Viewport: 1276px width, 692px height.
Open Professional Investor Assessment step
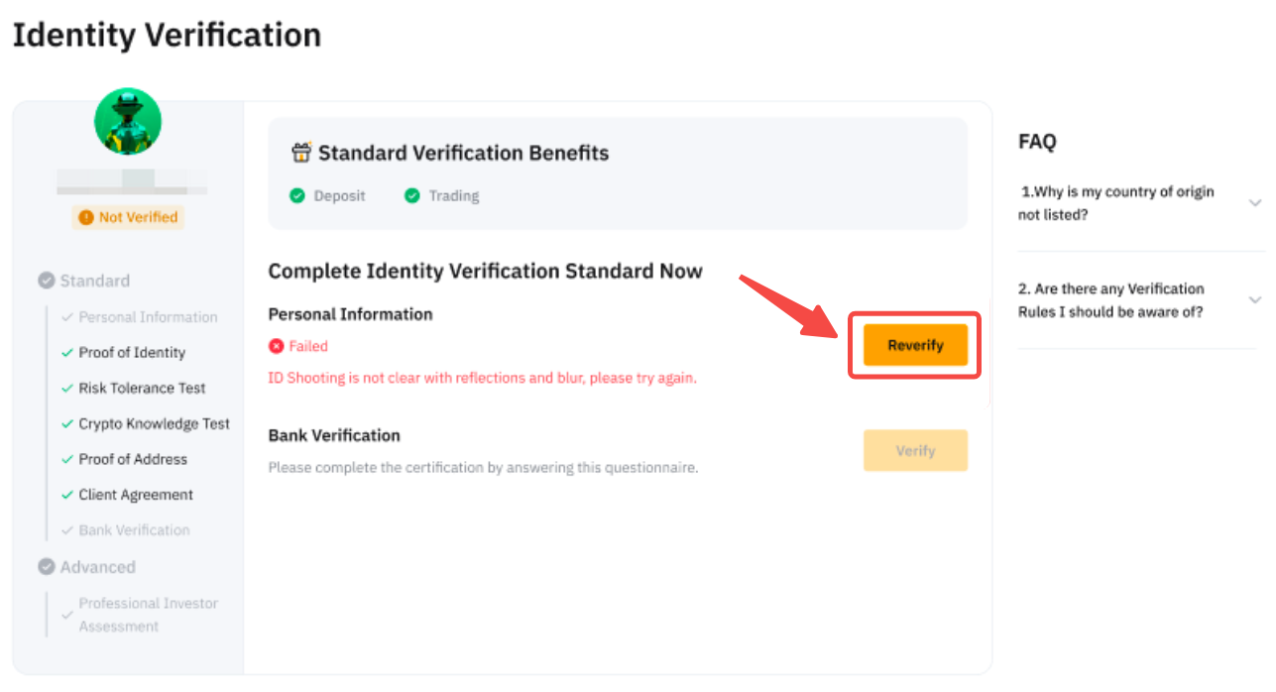(148, 615)
